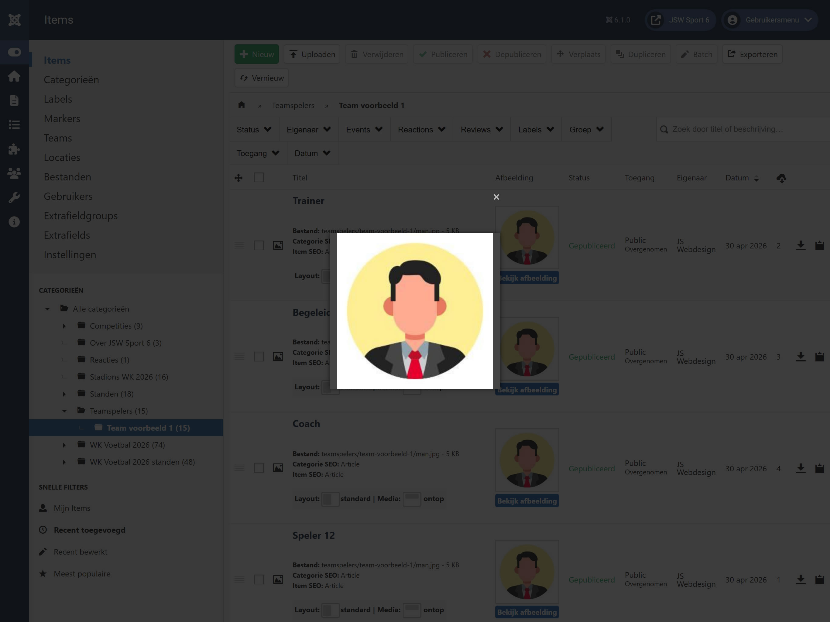
Task: Toggle the select-all items checkbox
Action: (x=259, y=177)
